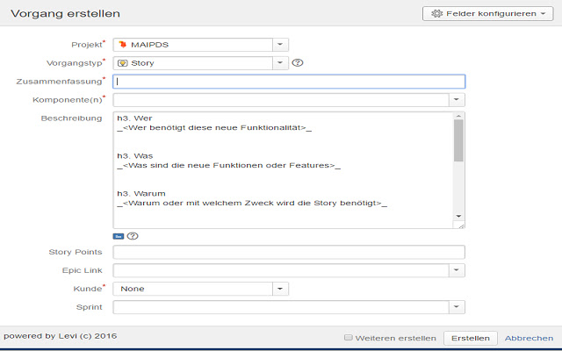The width and height of the screenshot is (562, 351).
Task: Click the Kunde label
Action: click(x=88, y=289)
